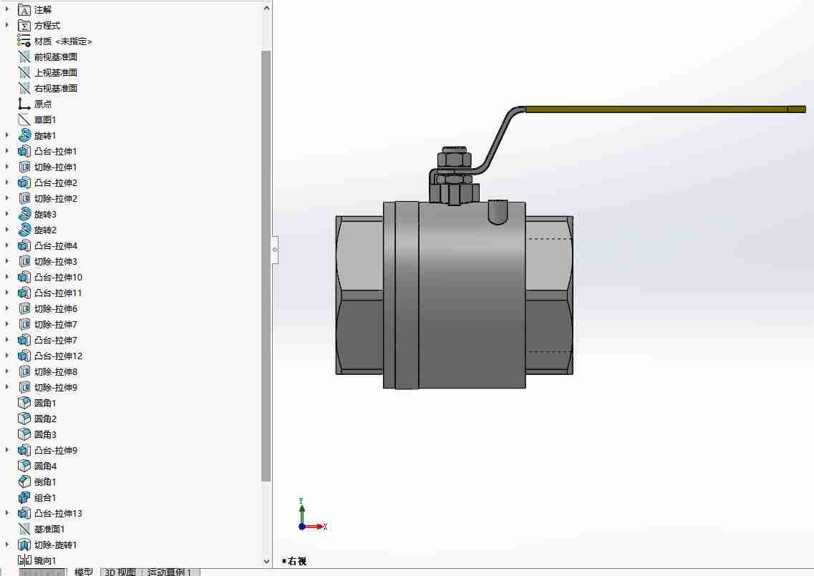Click the 方程式 equations icon
This screenshot has width=814, height=576.
coord(24,26)
